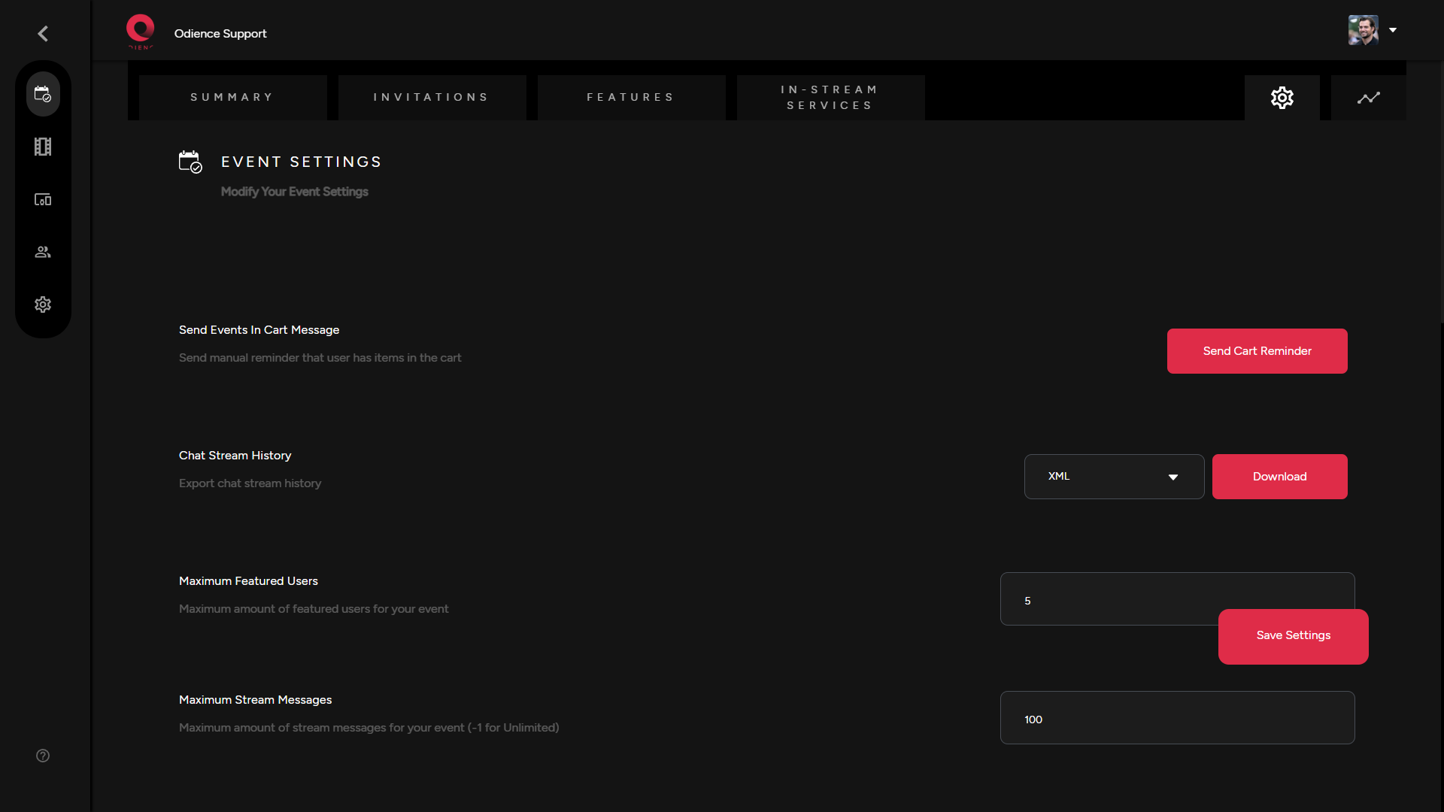Click the help question mark icon
Image resolution: width=1444 pixels, height=812 pixels.
(x=43, y=756)
